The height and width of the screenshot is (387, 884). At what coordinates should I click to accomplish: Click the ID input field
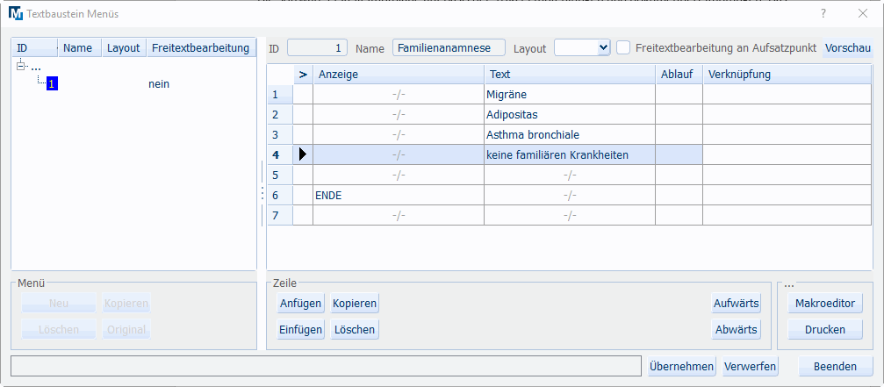click(x=318, y=48)
